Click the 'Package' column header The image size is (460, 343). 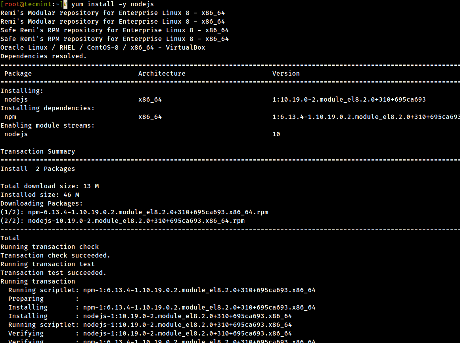pos(18,74)
